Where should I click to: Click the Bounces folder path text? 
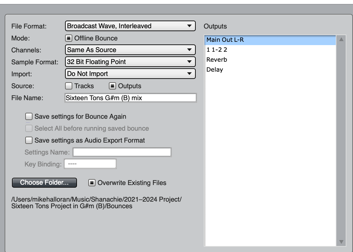click(96, 203)
